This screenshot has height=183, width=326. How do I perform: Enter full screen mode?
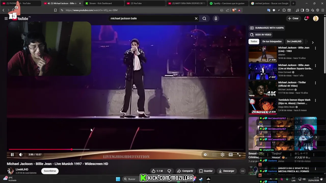coord(239,155)
